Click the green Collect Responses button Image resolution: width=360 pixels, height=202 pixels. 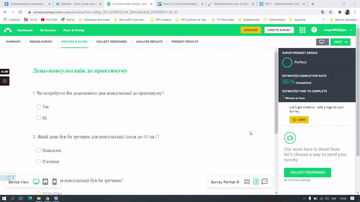pos(307,172)
